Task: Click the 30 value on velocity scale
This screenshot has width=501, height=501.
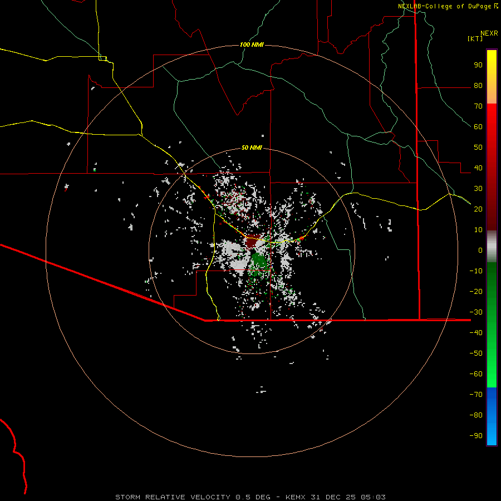Action: (478, 189)
